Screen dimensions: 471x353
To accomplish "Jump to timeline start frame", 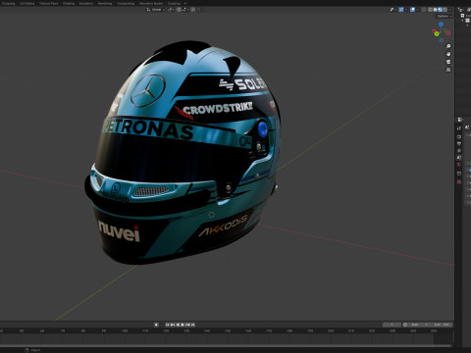I will [168, 325].
